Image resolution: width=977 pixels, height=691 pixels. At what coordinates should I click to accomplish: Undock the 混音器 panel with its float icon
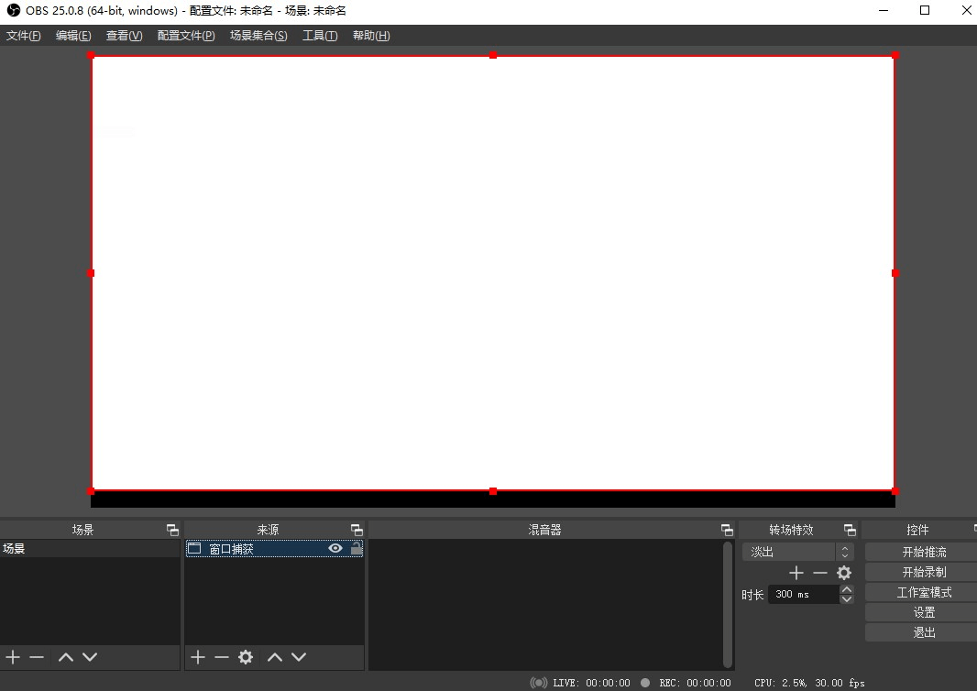click(727, 530)
